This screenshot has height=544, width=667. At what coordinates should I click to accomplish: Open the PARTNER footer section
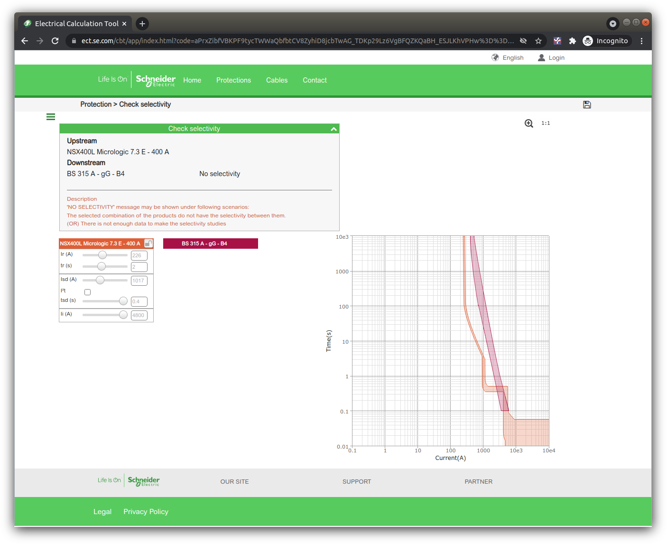pyautogui.click(x=478, y=481)
